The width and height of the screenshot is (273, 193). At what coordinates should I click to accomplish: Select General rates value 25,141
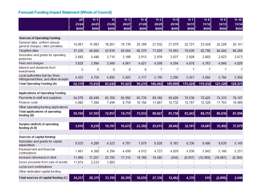tap(237, 44)
